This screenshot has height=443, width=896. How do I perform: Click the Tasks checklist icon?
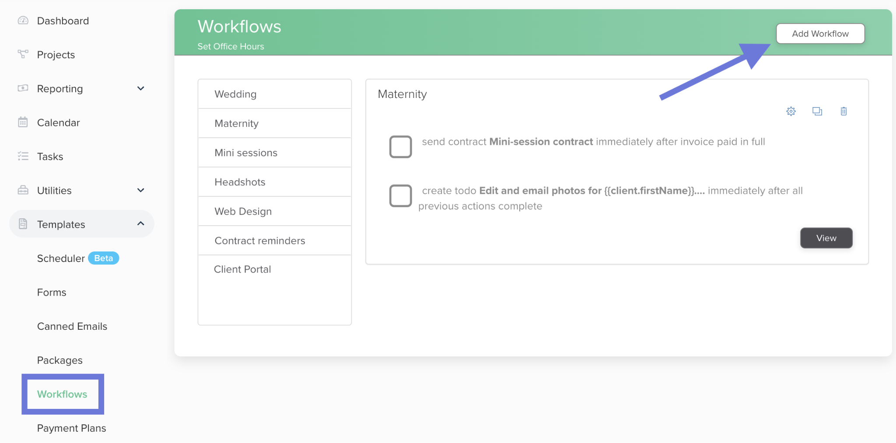[x=23, y=156]
